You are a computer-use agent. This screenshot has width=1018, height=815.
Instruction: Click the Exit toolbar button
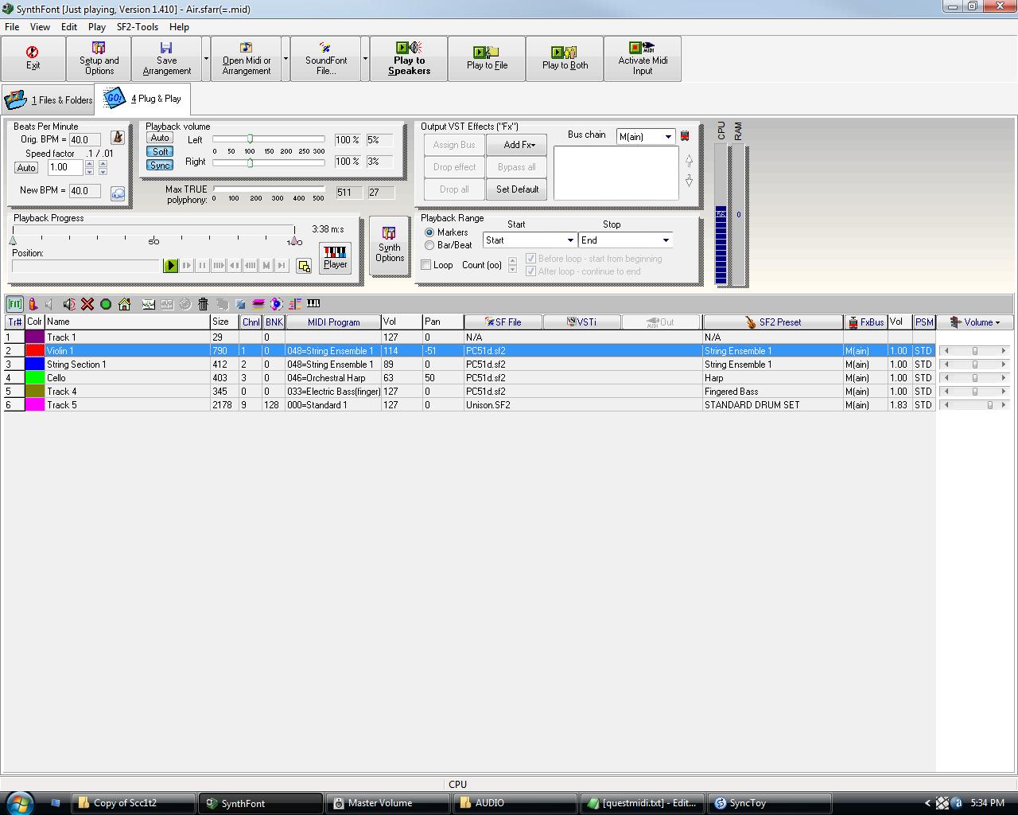click(x=33, y=58)
